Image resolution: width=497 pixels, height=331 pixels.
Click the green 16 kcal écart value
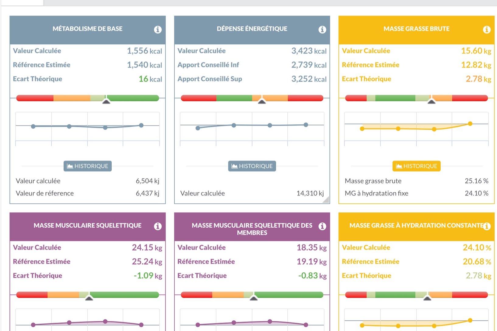click(150, 79)
